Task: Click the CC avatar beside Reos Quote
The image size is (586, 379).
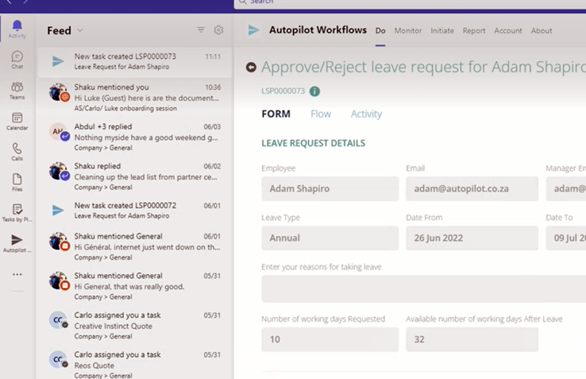Action: point(58,359)
